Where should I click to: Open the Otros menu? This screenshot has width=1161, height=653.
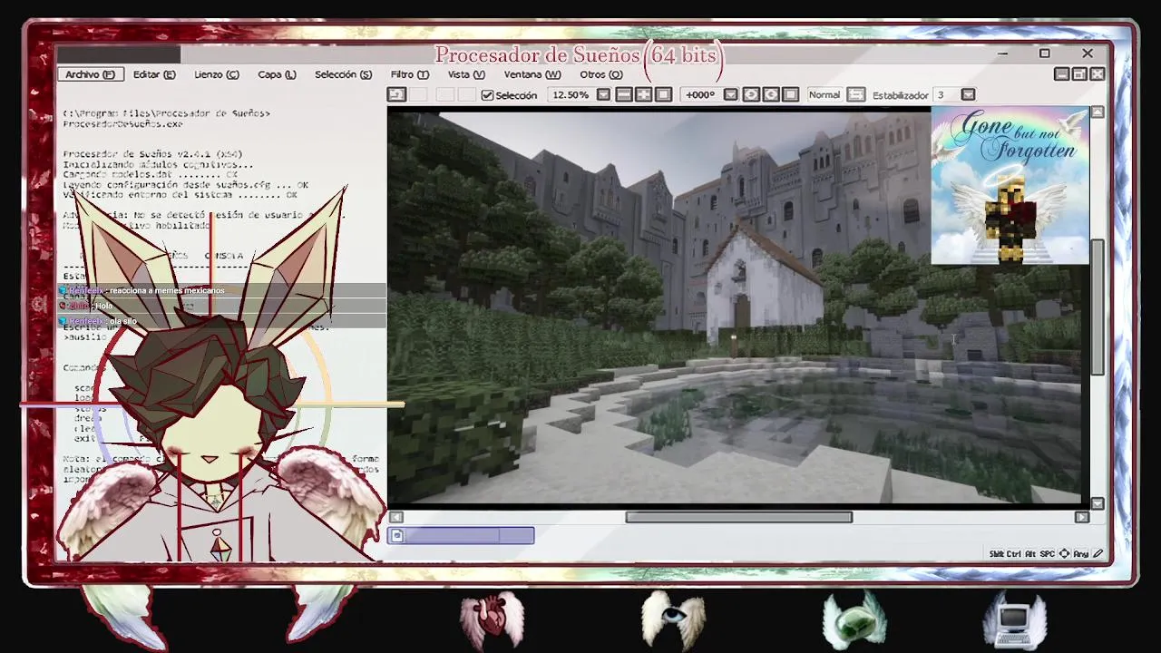pyautogui.click(x=600, y=74)
